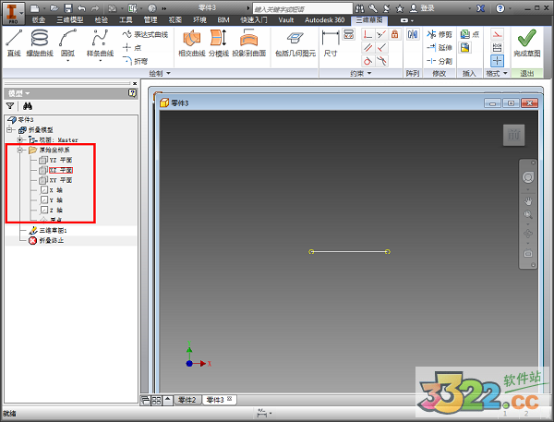
Task: Click the insert 点 import points icon
Action: 470,34
